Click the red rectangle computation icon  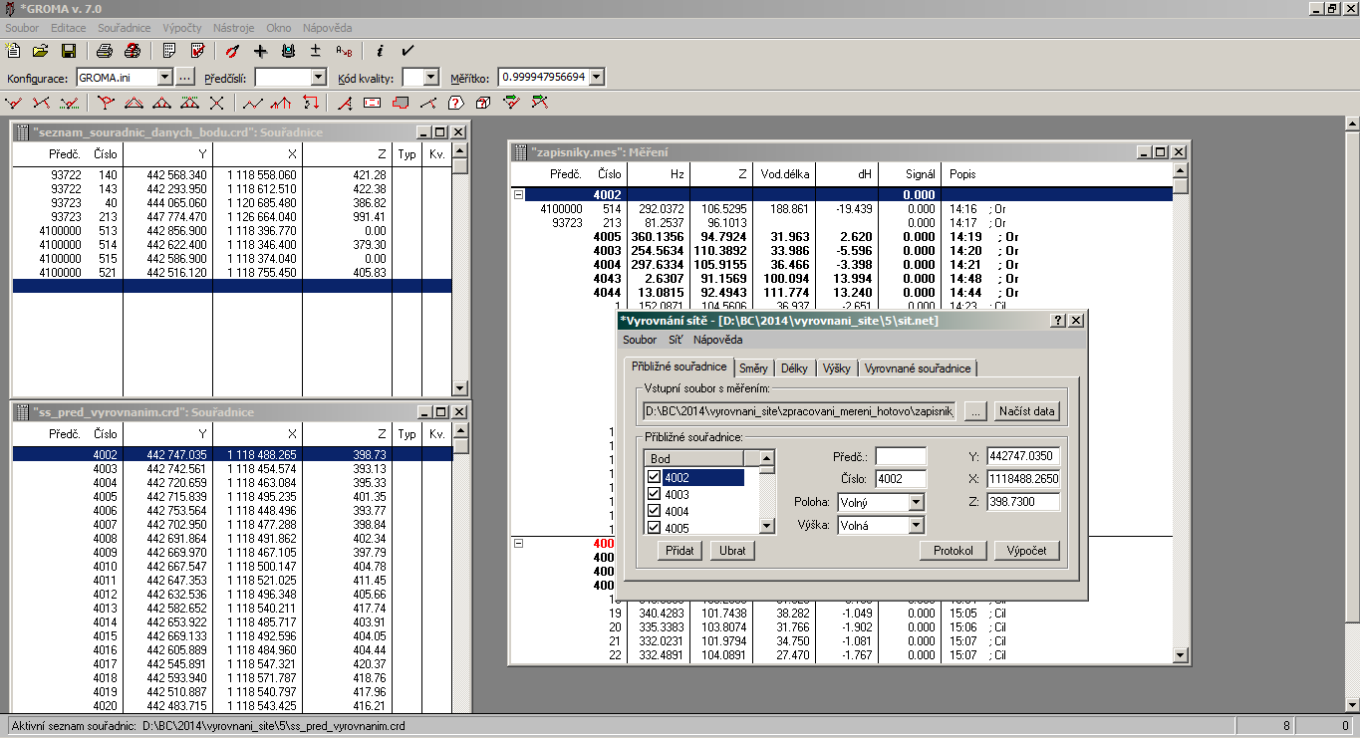point(373,103)
